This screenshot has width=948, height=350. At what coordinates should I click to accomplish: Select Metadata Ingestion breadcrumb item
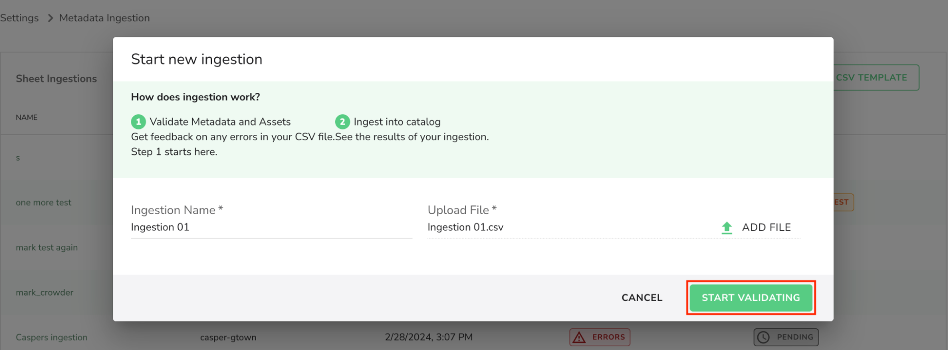point(104,18)
